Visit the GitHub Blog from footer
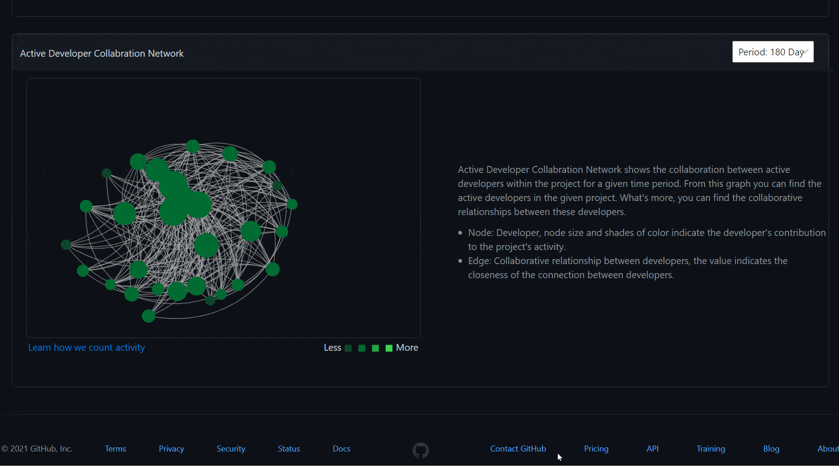839x466 pixels. click(771, 448)
